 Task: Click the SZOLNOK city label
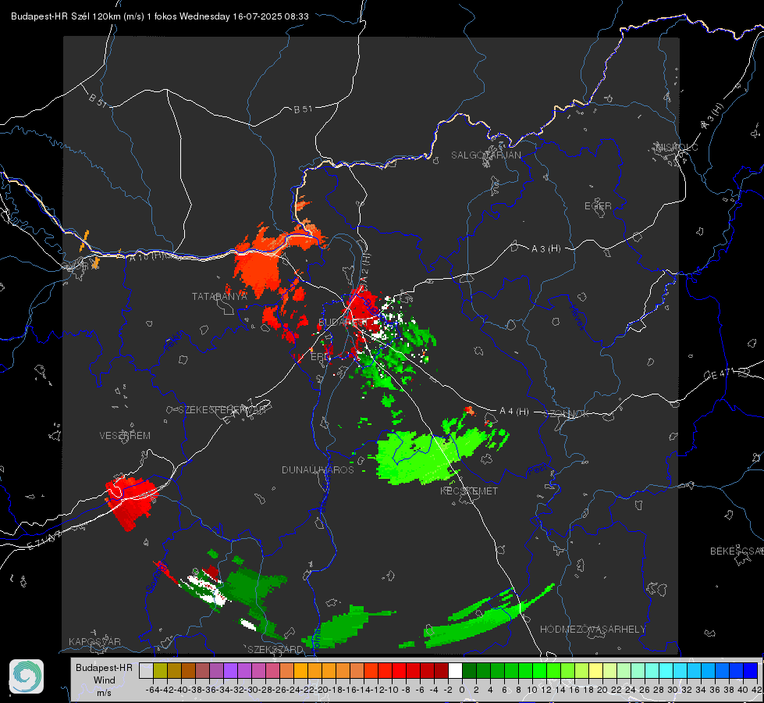(567, 414)
